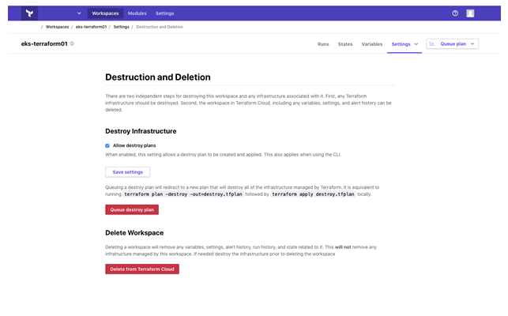
Task: Click the eks-terraform01 breadcrumb link
Action: pyautogui.click(x=91, y=27)
